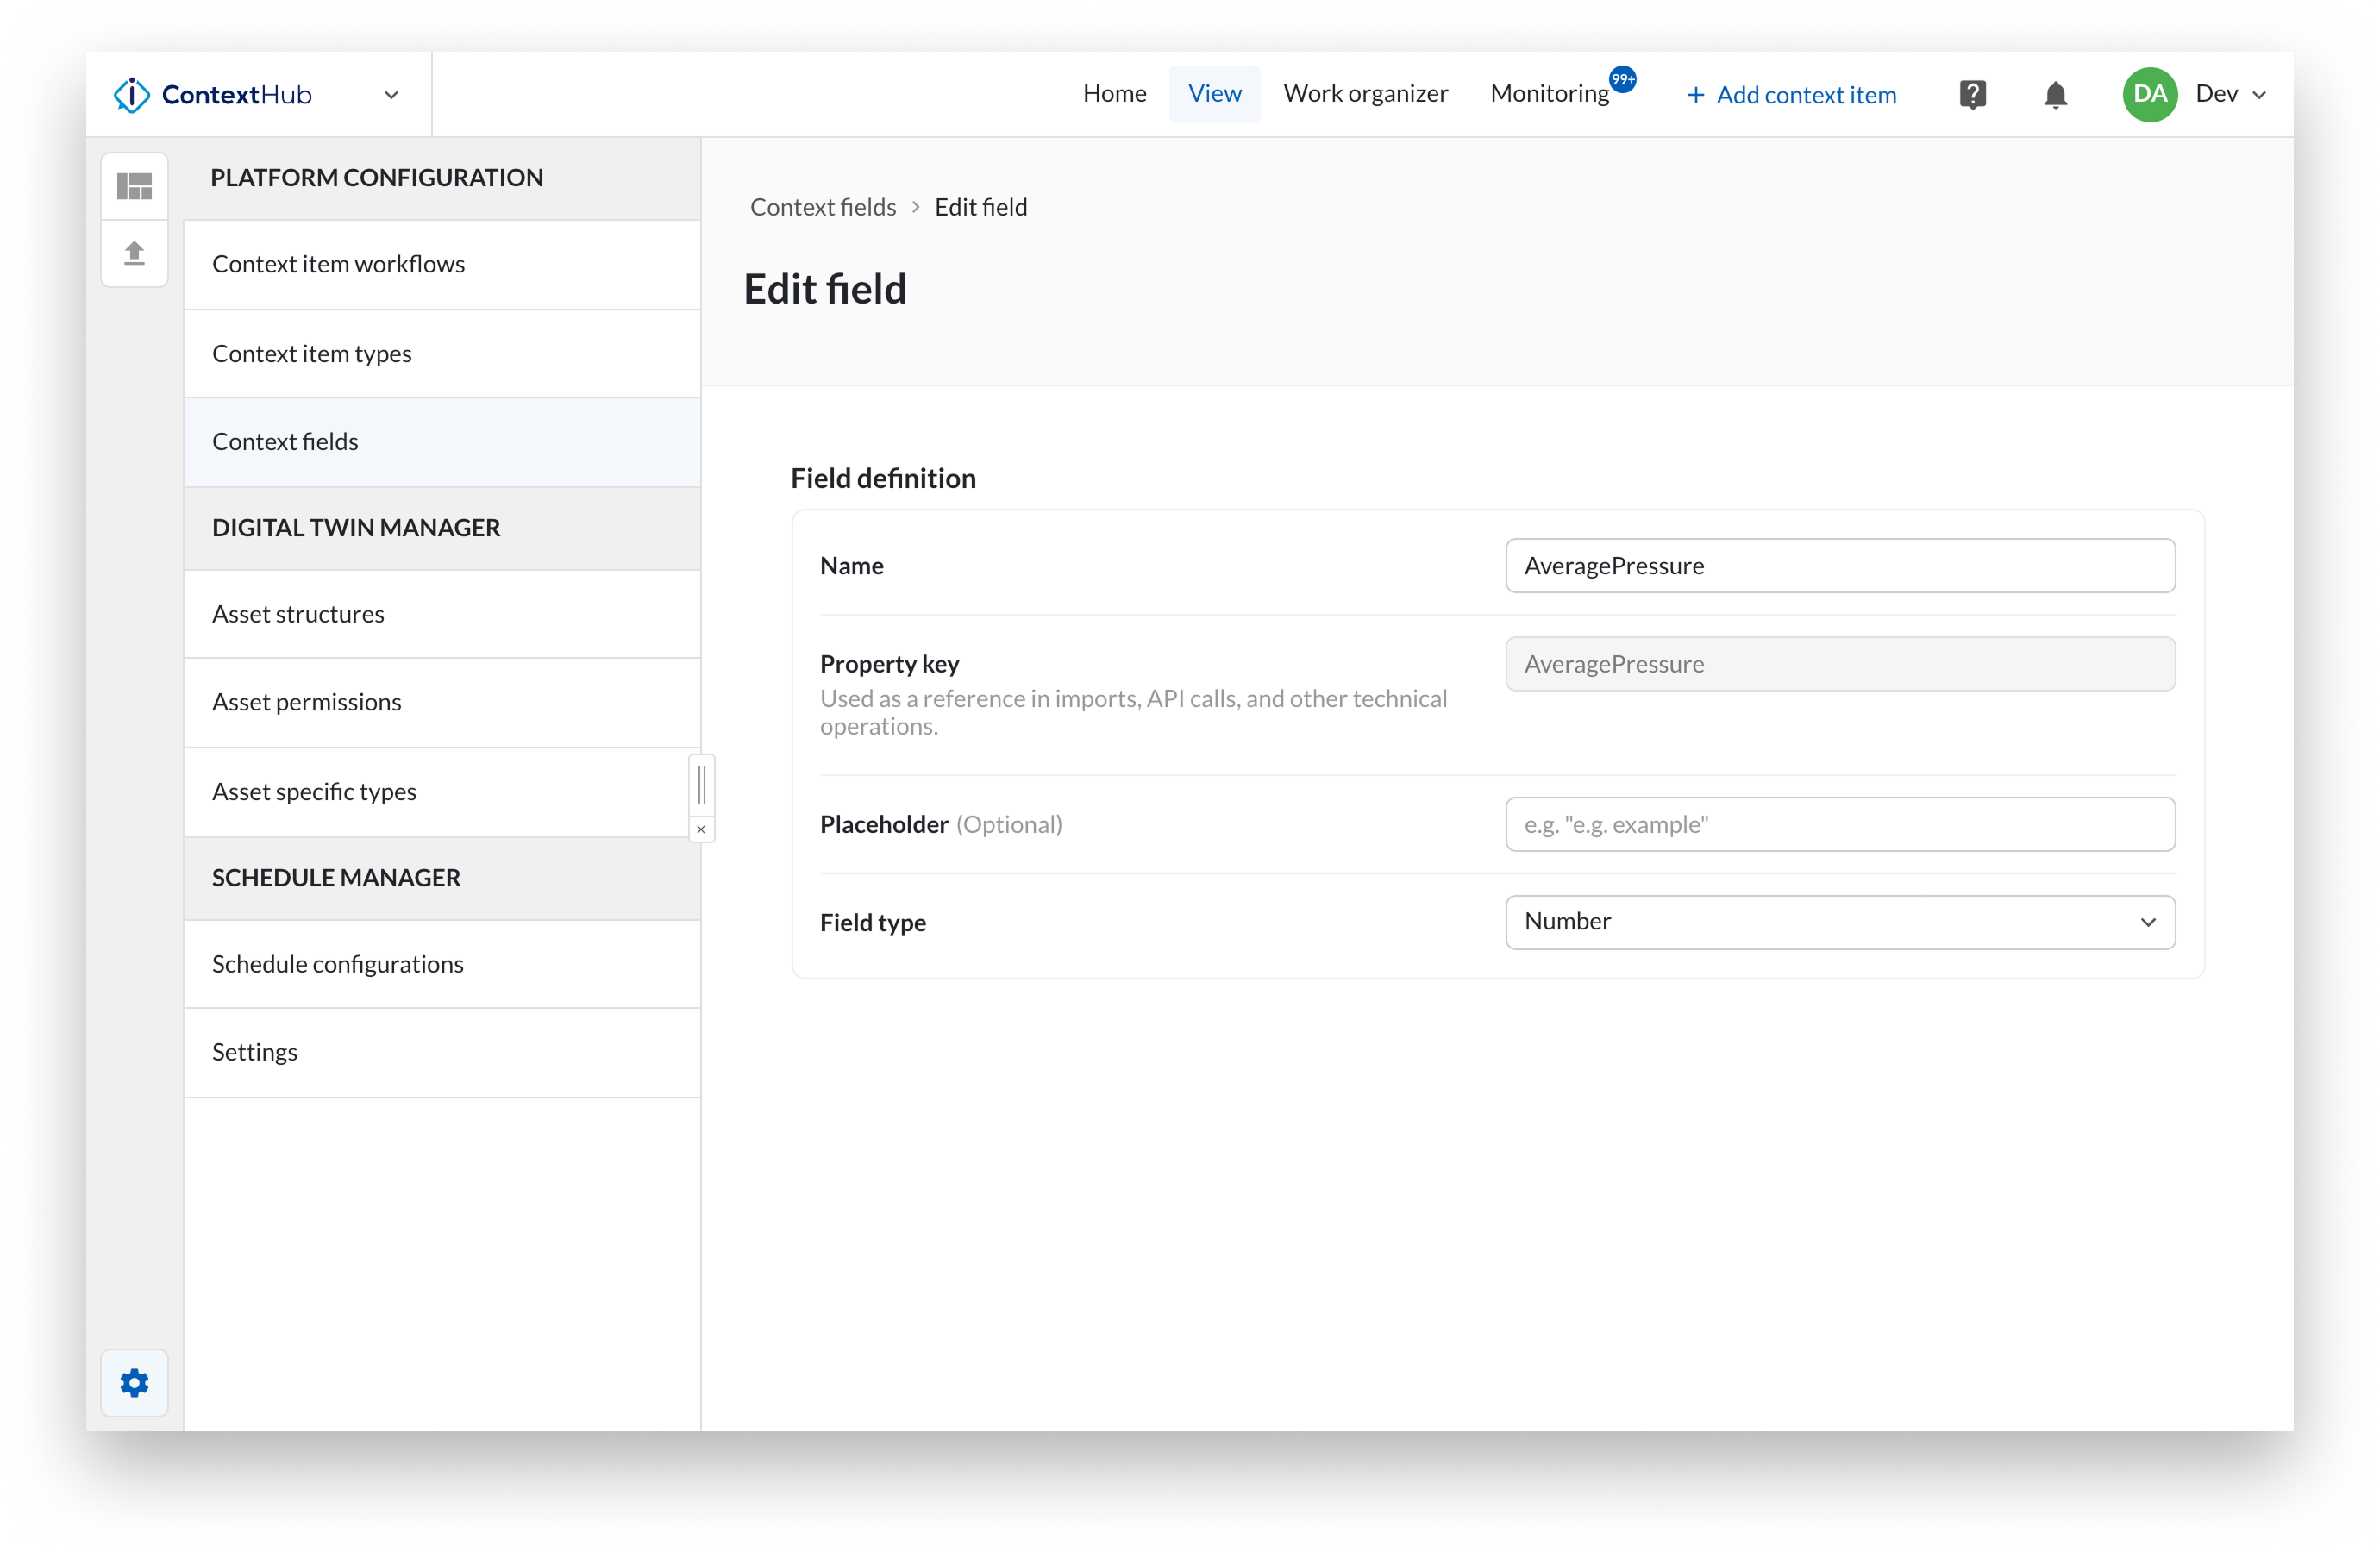Screen dimensions: 2380x1552
Task: Click Add context item
Action: pyautogui.click(x=1791, y=95)
